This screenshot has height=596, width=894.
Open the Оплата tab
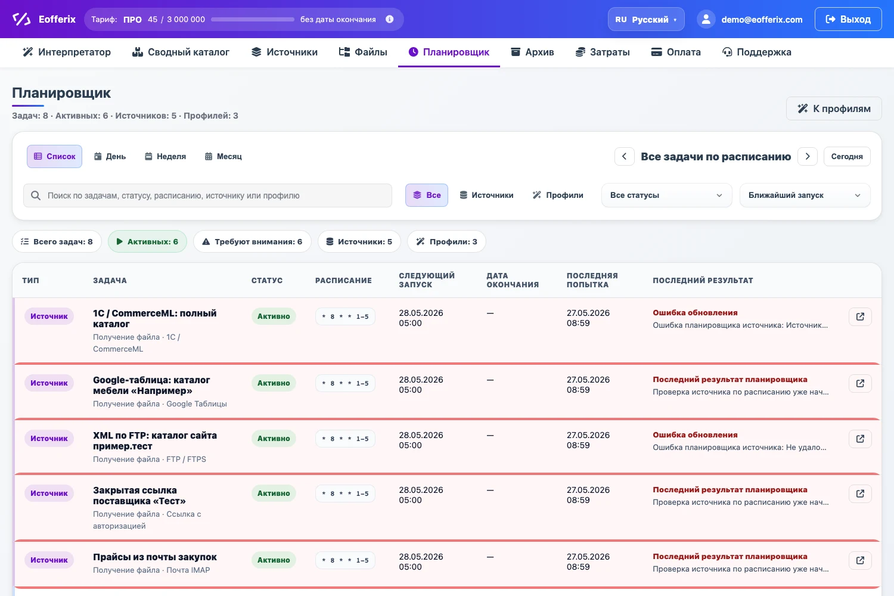[x=676, y=52]
